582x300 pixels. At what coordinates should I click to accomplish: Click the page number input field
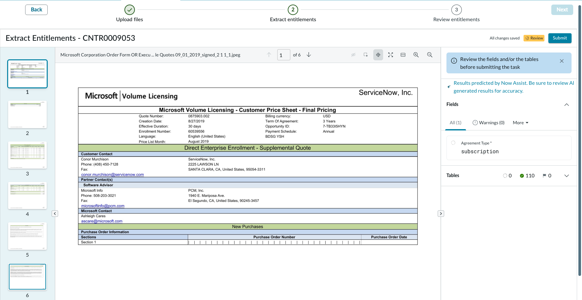(283, 55)
